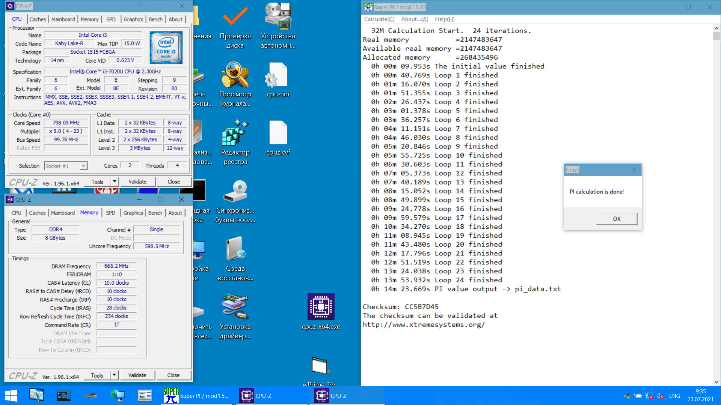Open the black panel taskbar icon
Viewport: 721px width, 405px height.
pos(64,396)
